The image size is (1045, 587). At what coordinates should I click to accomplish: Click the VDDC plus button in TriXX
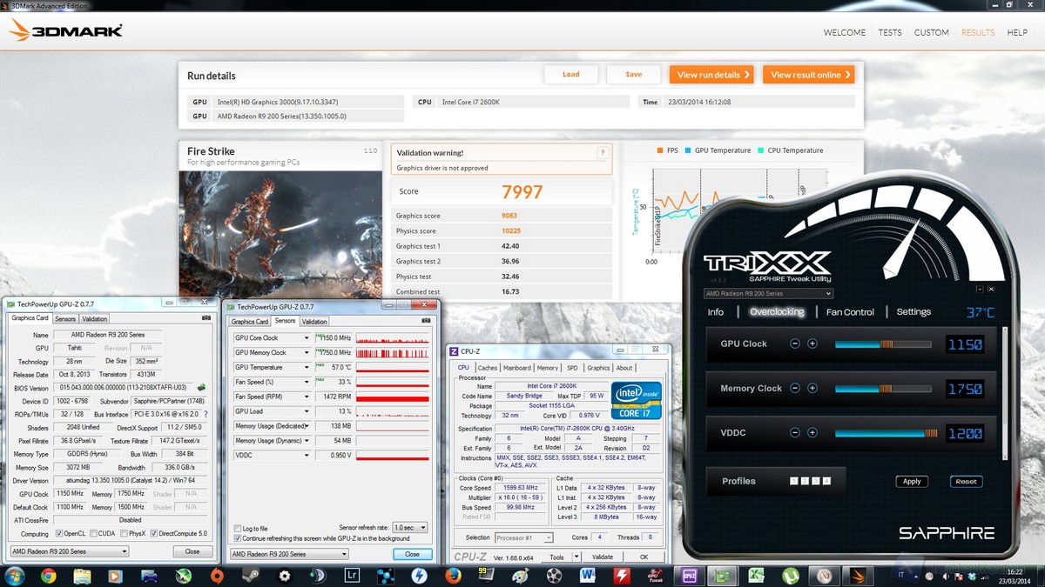812,433
